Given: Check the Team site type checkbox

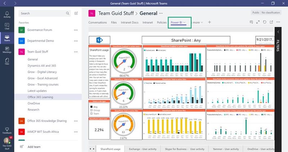Looking at the screenshot, I should 91,114.
